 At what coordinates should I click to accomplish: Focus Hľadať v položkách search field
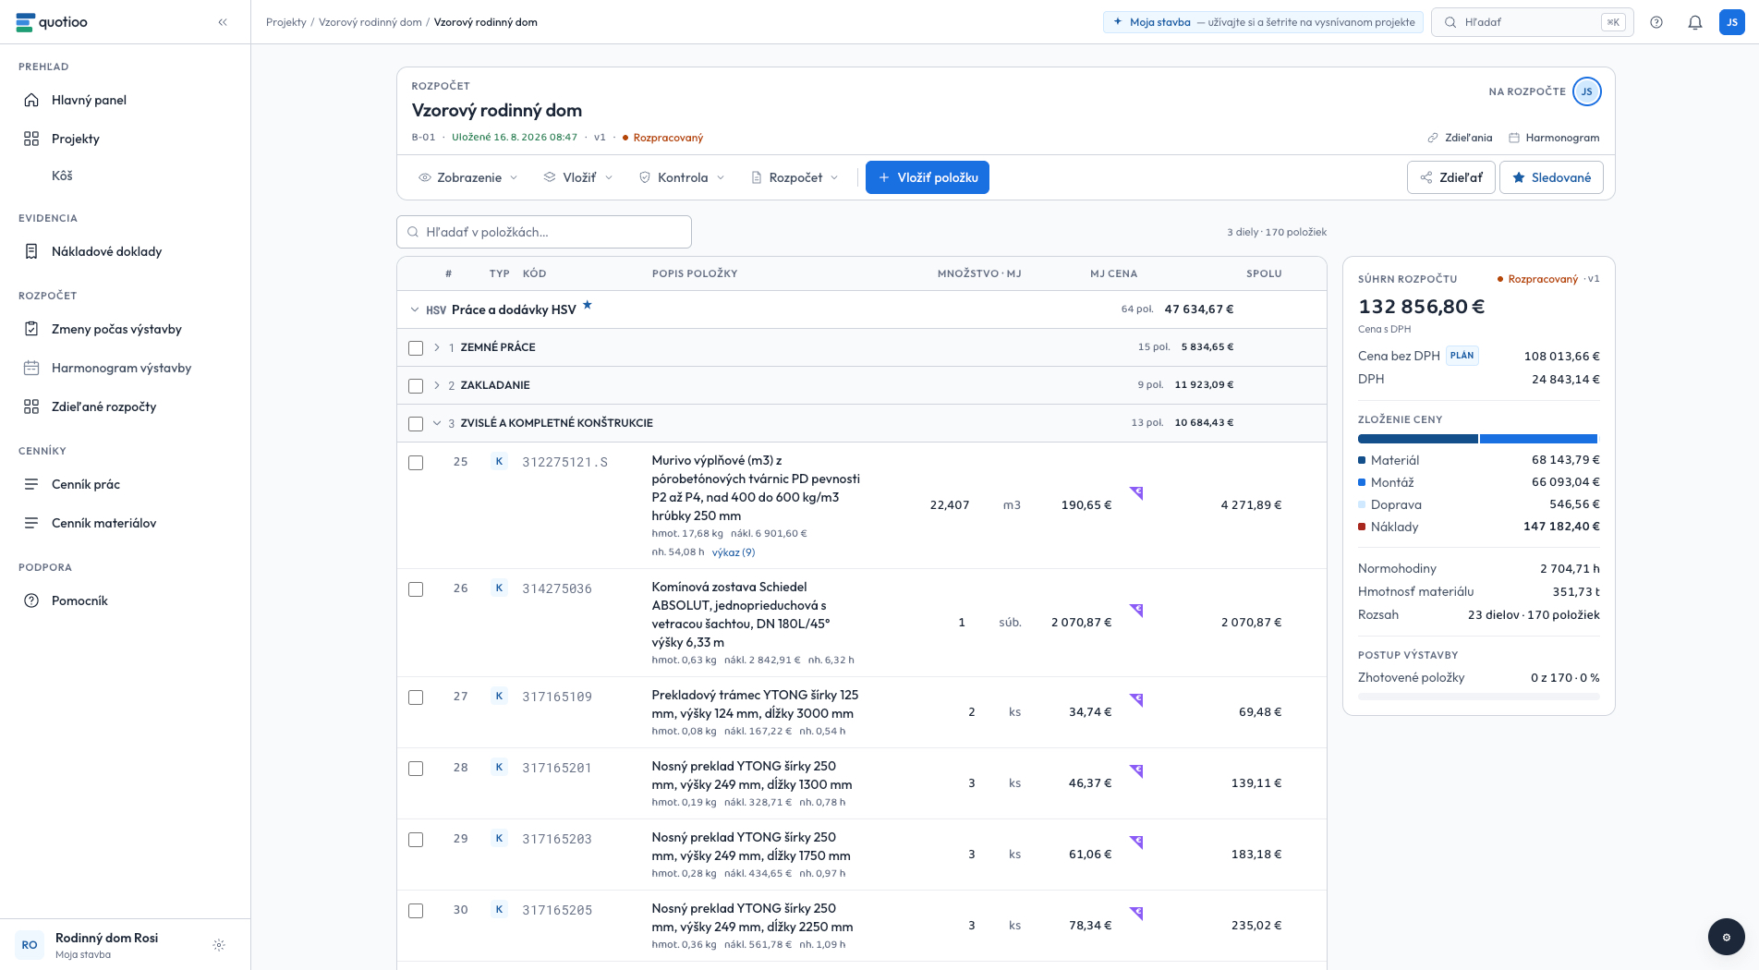pos(544,232)
